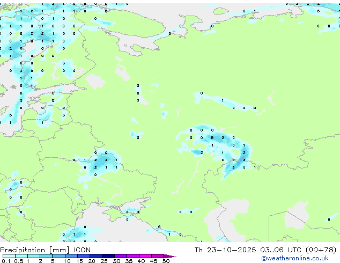Pick the 40–45 mm magenta legend box

pyautogui.click(x=145, y=256)
